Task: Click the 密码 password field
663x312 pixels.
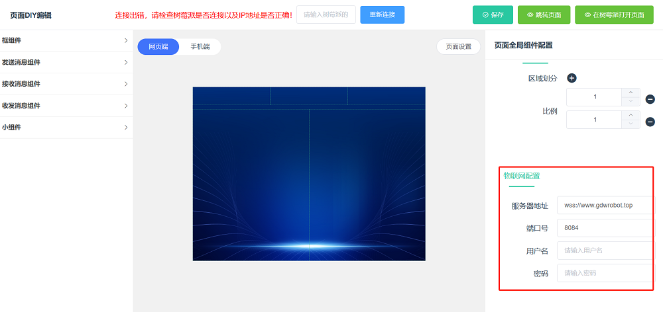Action: (x=605, y=273)
